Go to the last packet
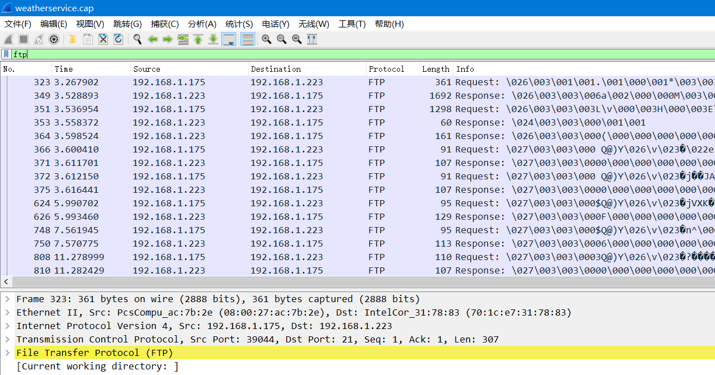This screenshot has height=375, width=715. pos(214,39)
